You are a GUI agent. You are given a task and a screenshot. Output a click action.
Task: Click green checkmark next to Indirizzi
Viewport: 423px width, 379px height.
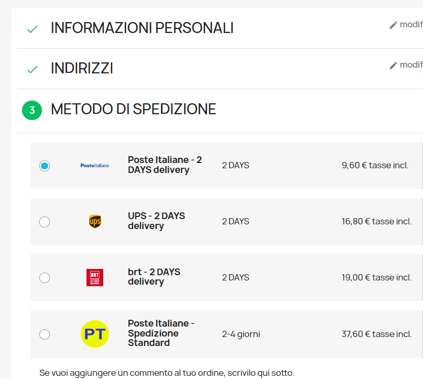[x=32, y=69]
